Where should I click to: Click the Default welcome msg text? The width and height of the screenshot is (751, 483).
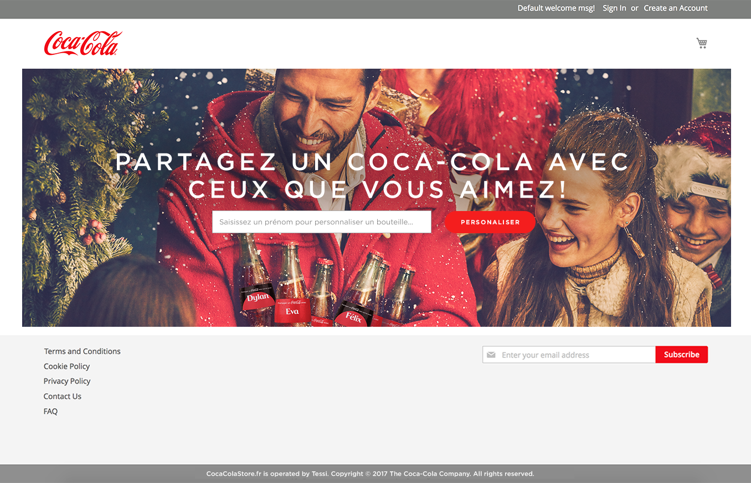point(555,8)
